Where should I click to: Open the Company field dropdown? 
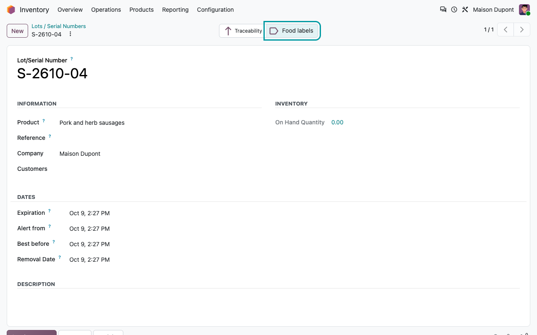click(160, 154)
